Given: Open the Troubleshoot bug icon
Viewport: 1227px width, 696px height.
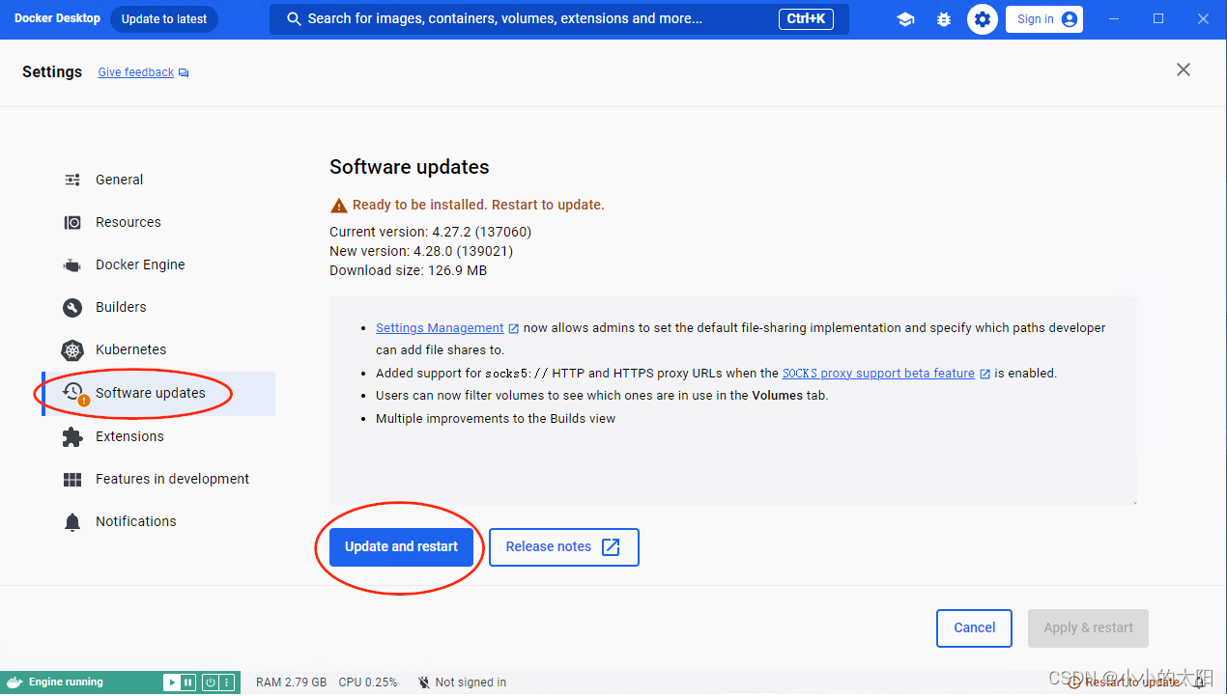Looking at the screenshot, I should click(944, 19).
